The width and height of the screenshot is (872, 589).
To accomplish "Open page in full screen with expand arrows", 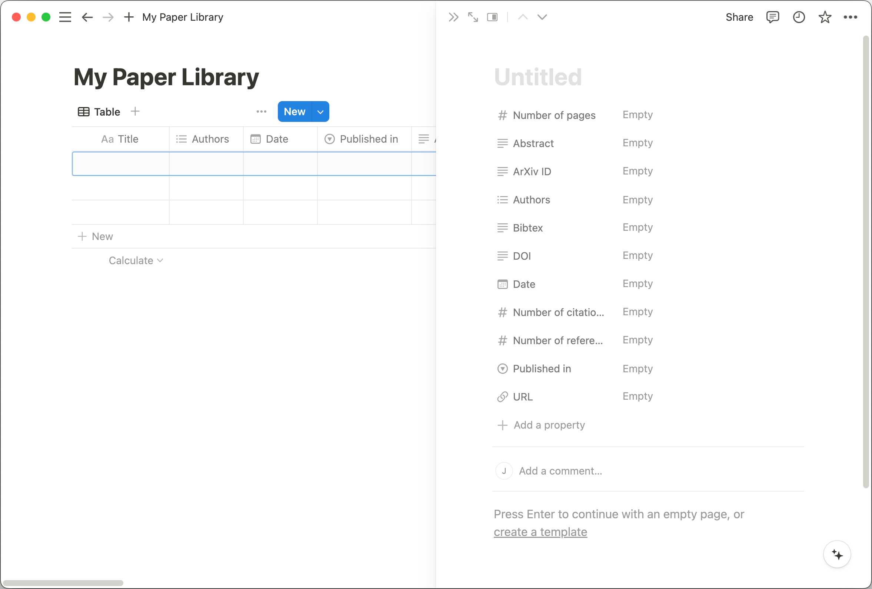I will 473,17.
